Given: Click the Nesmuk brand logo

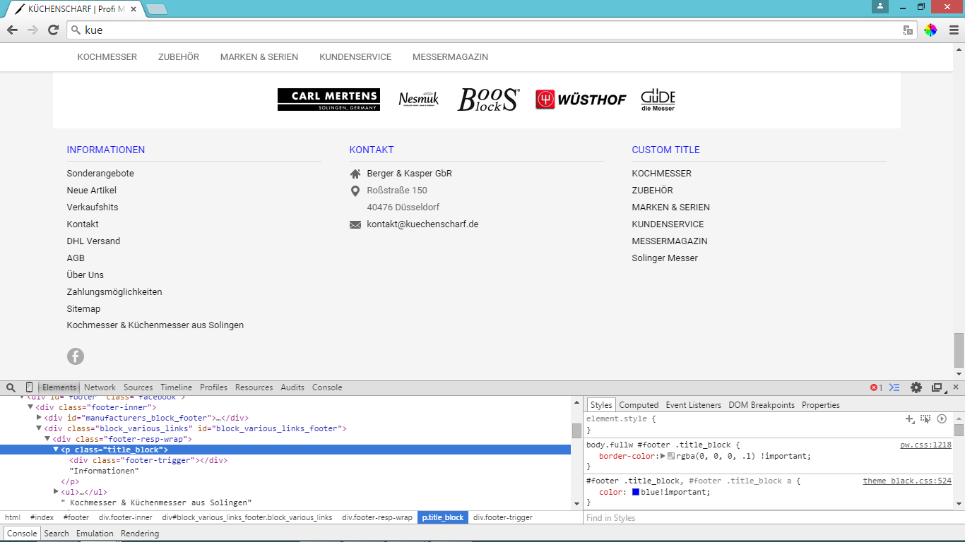Looking at the screenshot, I should [x=418, y=100].
